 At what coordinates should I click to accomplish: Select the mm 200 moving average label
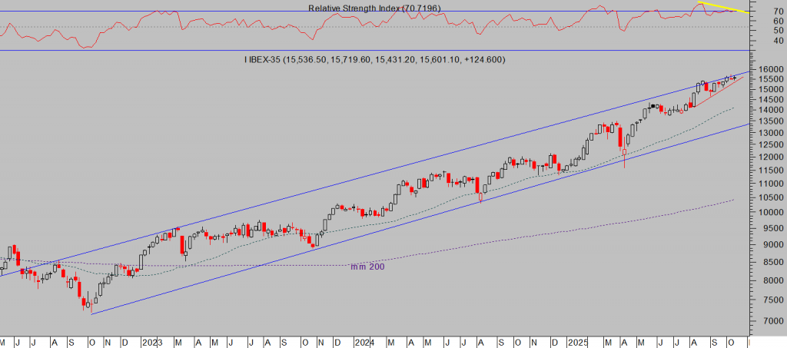[367, 267]
